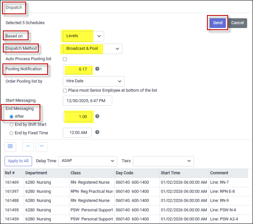Check Place most Senior Employee at bottom

pos(65,90)
